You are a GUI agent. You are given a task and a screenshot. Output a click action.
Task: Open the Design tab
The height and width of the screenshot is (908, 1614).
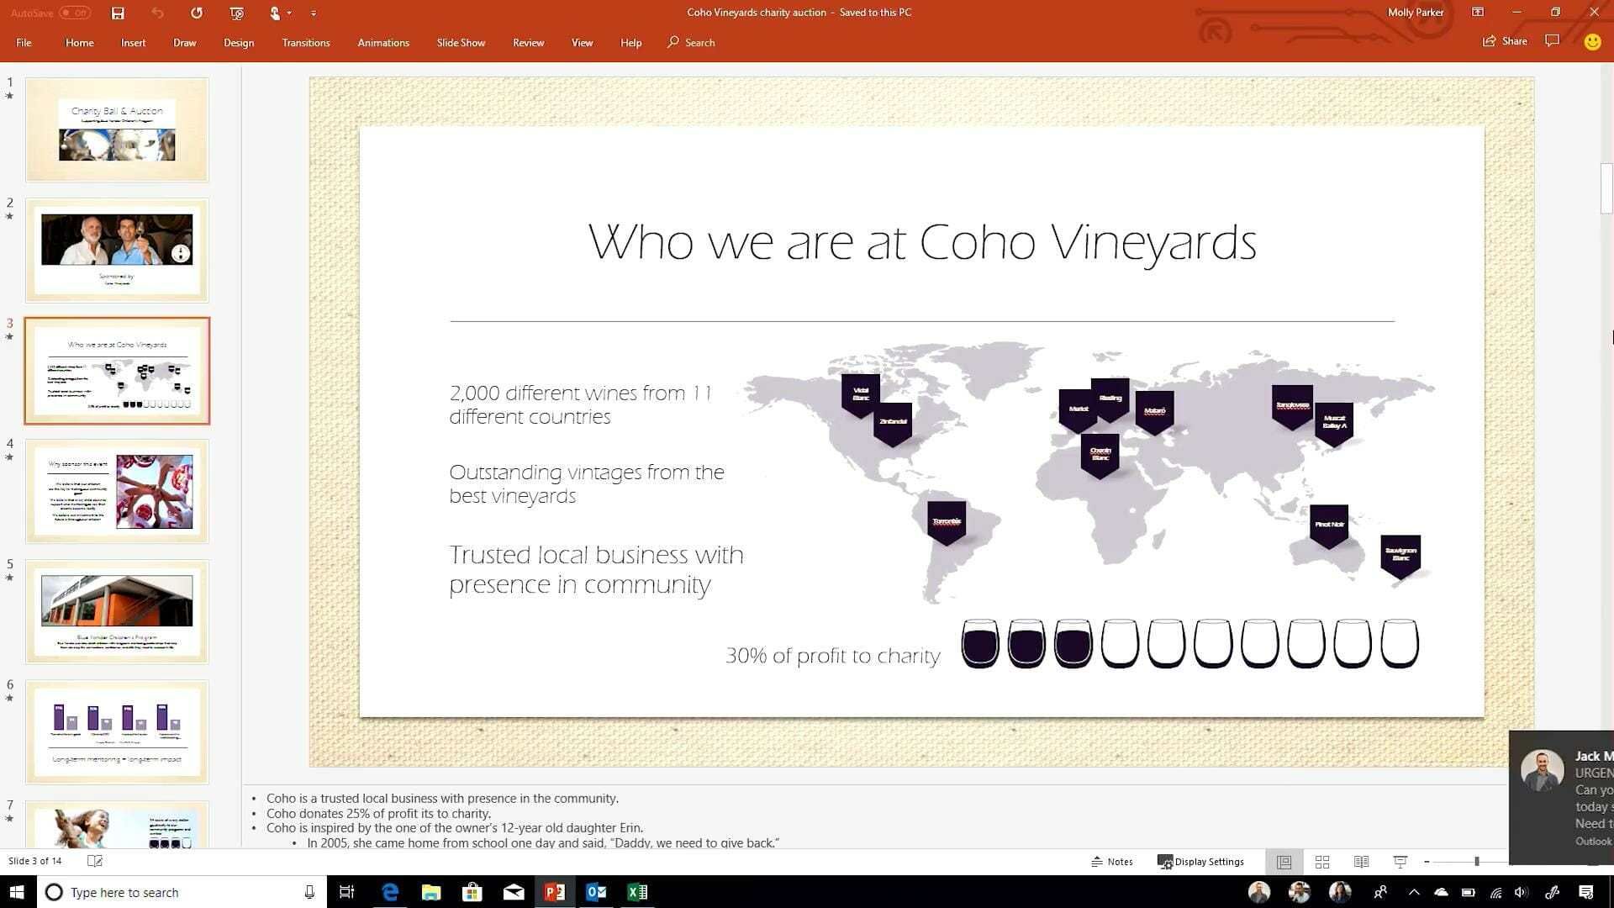coord(239,43)
